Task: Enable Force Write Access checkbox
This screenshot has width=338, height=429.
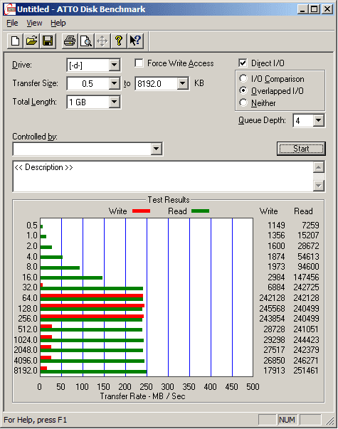Action: tap(139, 63)
